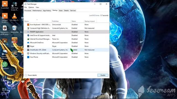Switch to the Services tab
Viewport: 177px width, 99px height.
click(73, 10)
